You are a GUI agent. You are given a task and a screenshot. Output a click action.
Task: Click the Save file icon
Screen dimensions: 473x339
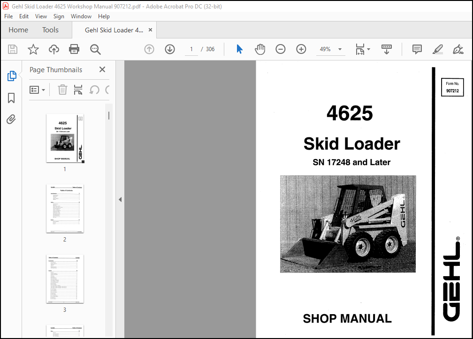[x=13, y=49]
